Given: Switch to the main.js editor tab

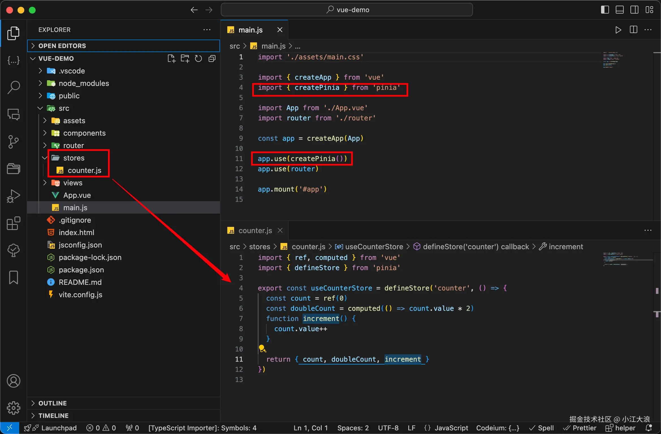Looking at the screenshot, I should pos(250,30).
